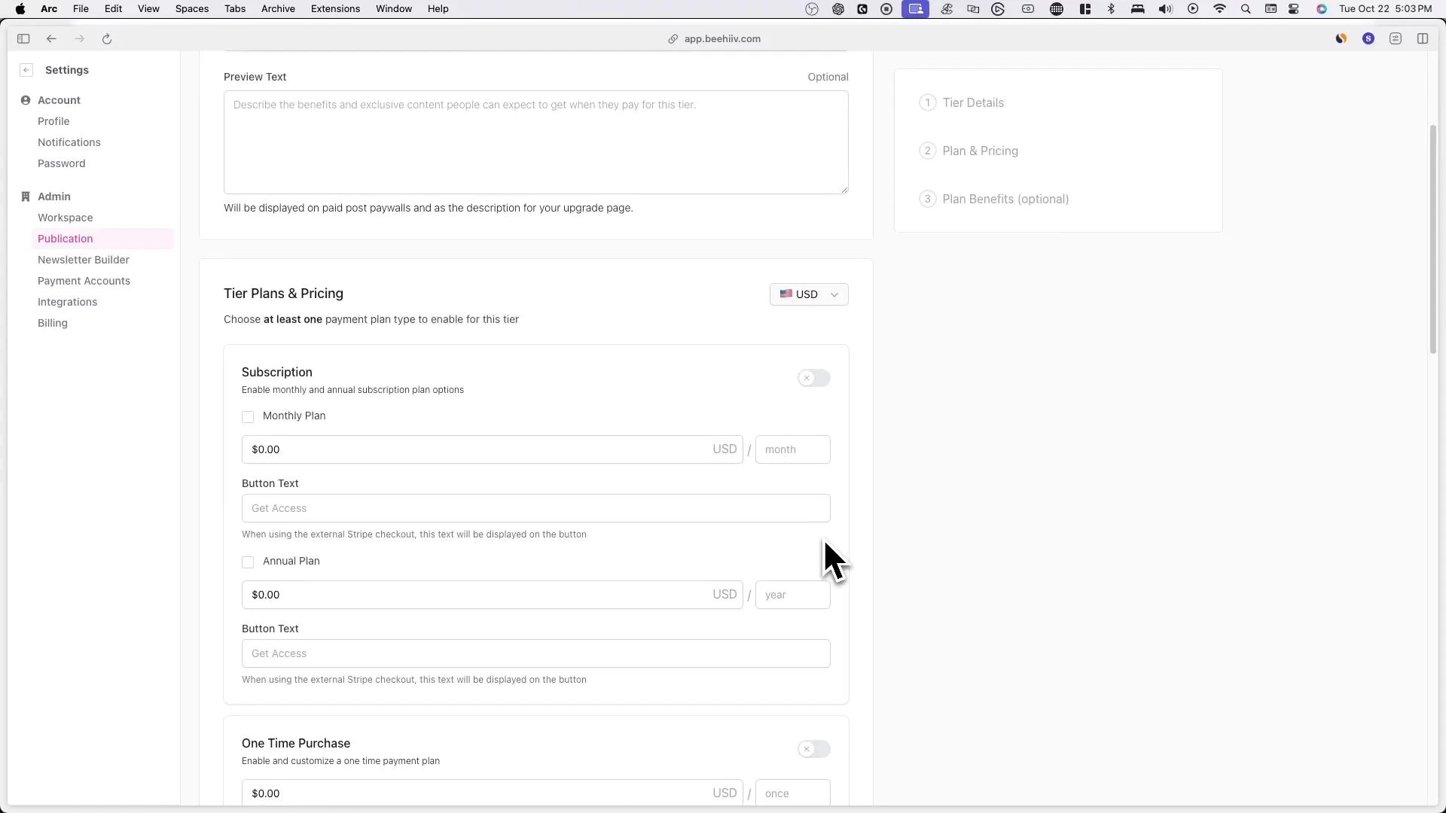Screen dimensions: 1446x813
Task: Open macOS Spotlight search icon
Action: [1246, 9]
